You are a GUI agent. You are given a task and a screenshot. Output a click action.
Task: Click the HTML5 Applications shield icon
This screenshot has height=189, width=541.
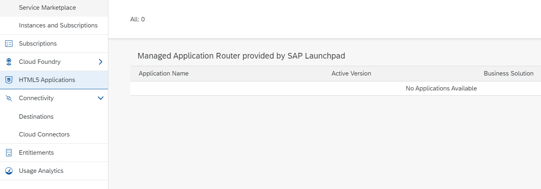(9, 80)
